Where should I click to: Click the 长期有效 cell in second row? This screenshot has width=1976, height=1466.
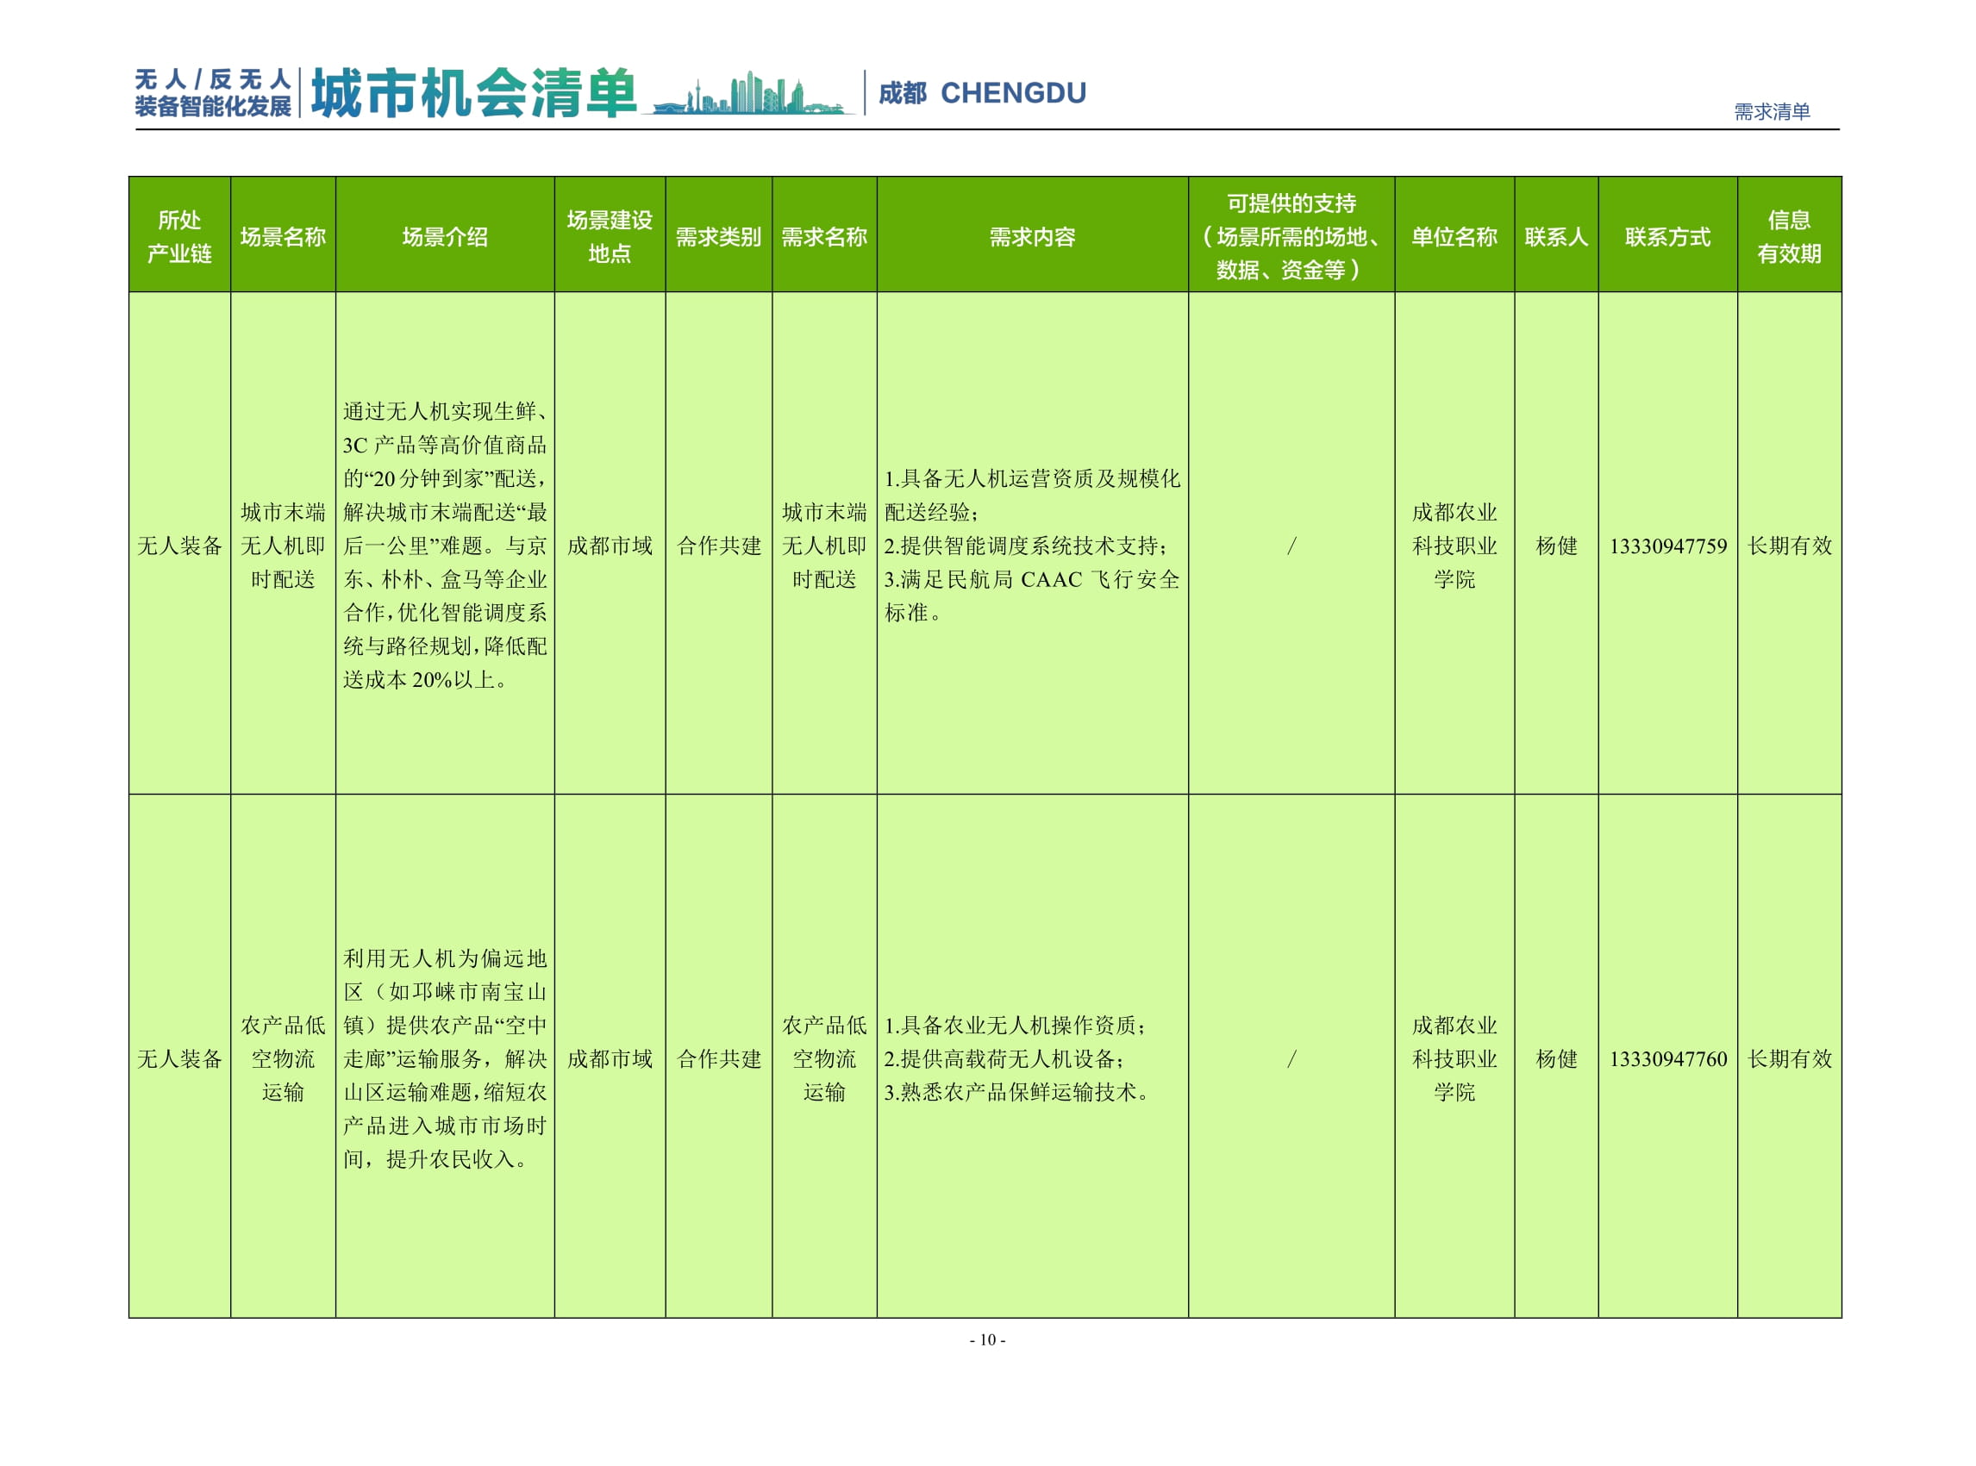click(x=1797, y=1056)
